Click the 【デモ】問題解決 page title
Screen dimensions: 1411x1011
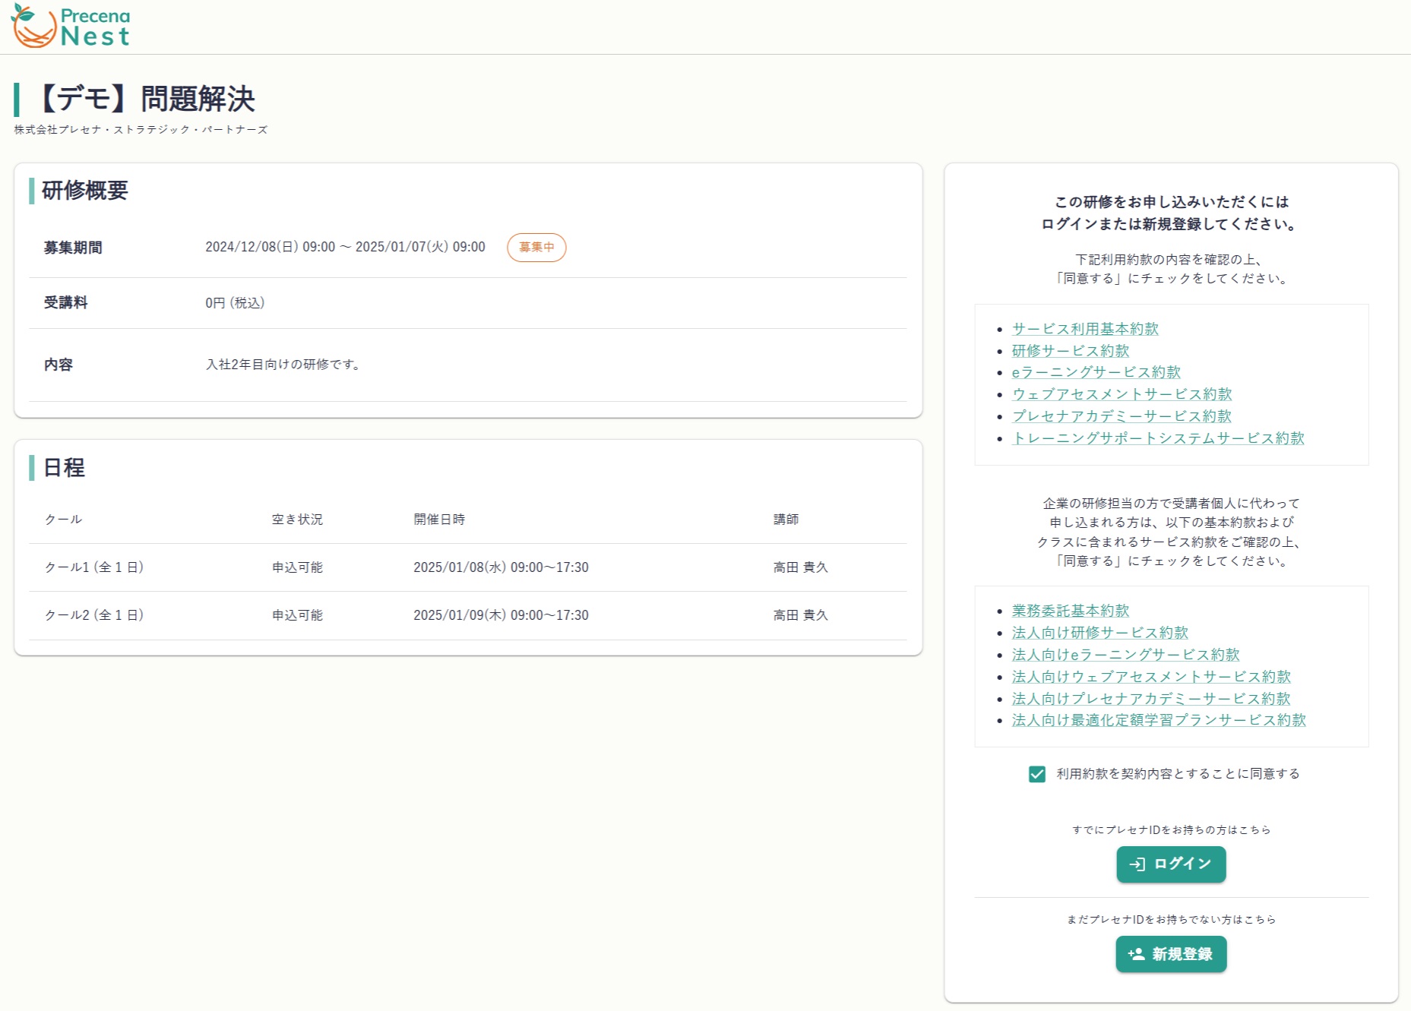145,99
